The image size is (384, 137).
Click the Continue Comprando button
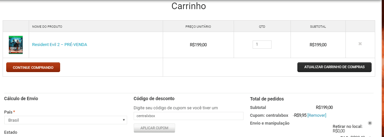coord(33,67)
